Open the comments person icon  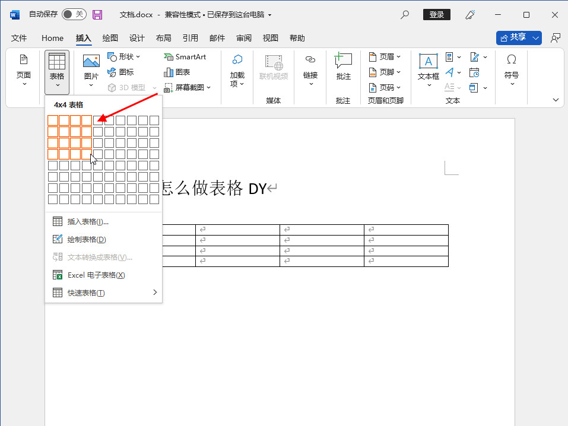(555, 38)
